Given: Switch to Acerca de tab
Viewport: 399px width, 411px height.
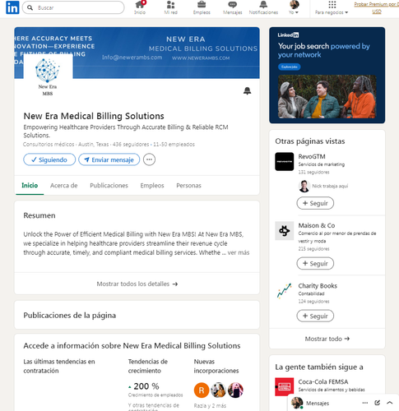Looking at the screenshot, I should coord(63,186).
